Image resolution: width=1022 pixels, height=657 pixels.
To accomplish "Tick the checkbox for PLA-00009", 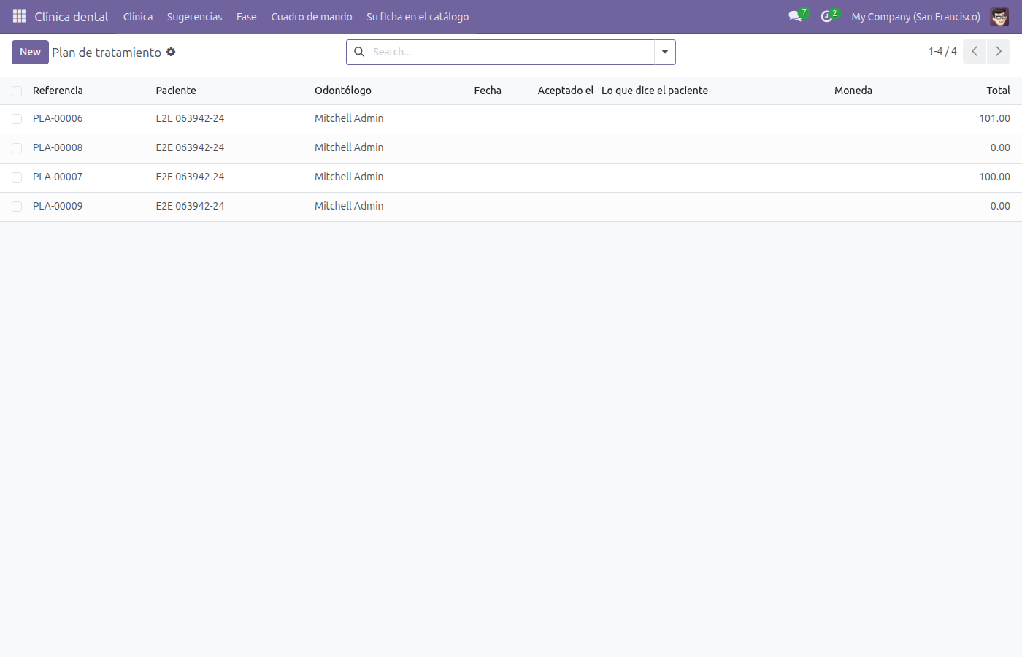I will (x=17, y=207).
